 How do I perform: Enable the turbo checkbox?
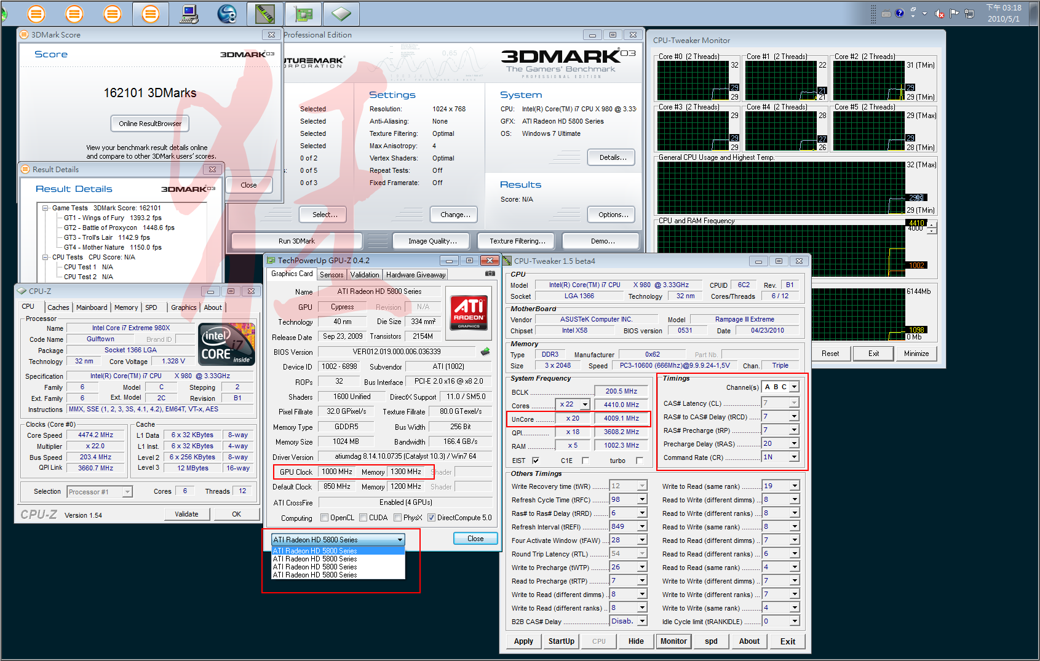click(640, 461)
